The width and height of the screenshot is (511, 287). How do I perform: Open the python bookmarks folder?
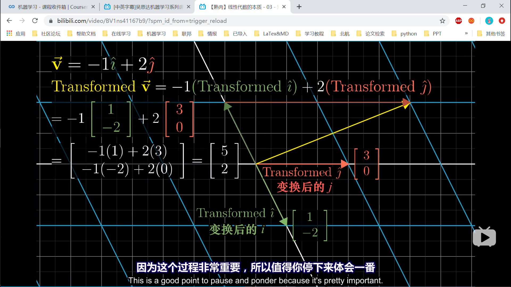click(x=409, y=33)
